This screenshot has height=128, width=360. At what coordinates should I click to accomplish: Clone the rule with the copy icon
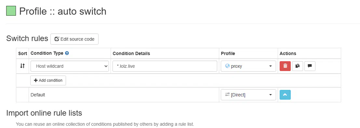point(298,66)
